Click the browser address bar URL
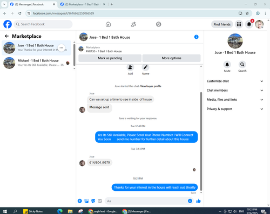 click(63, 13)
